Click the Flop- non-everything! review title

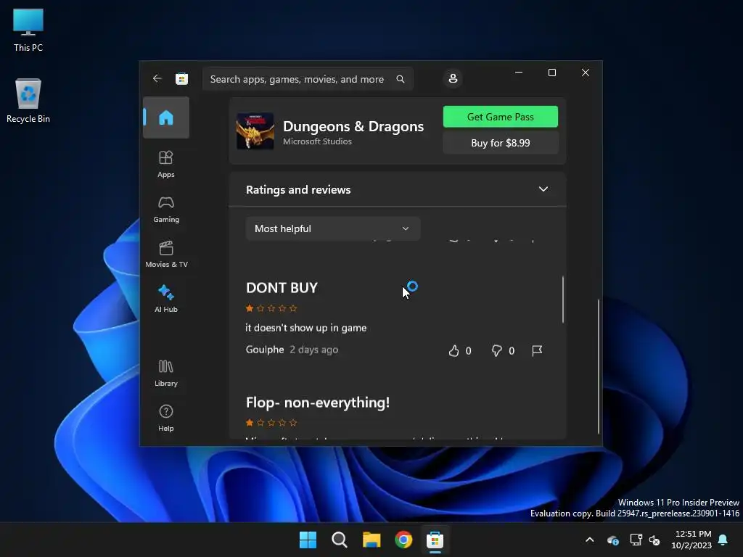tap(318, 403)
